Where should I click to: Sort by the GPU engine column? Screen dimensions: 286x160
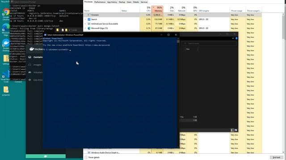214,9
